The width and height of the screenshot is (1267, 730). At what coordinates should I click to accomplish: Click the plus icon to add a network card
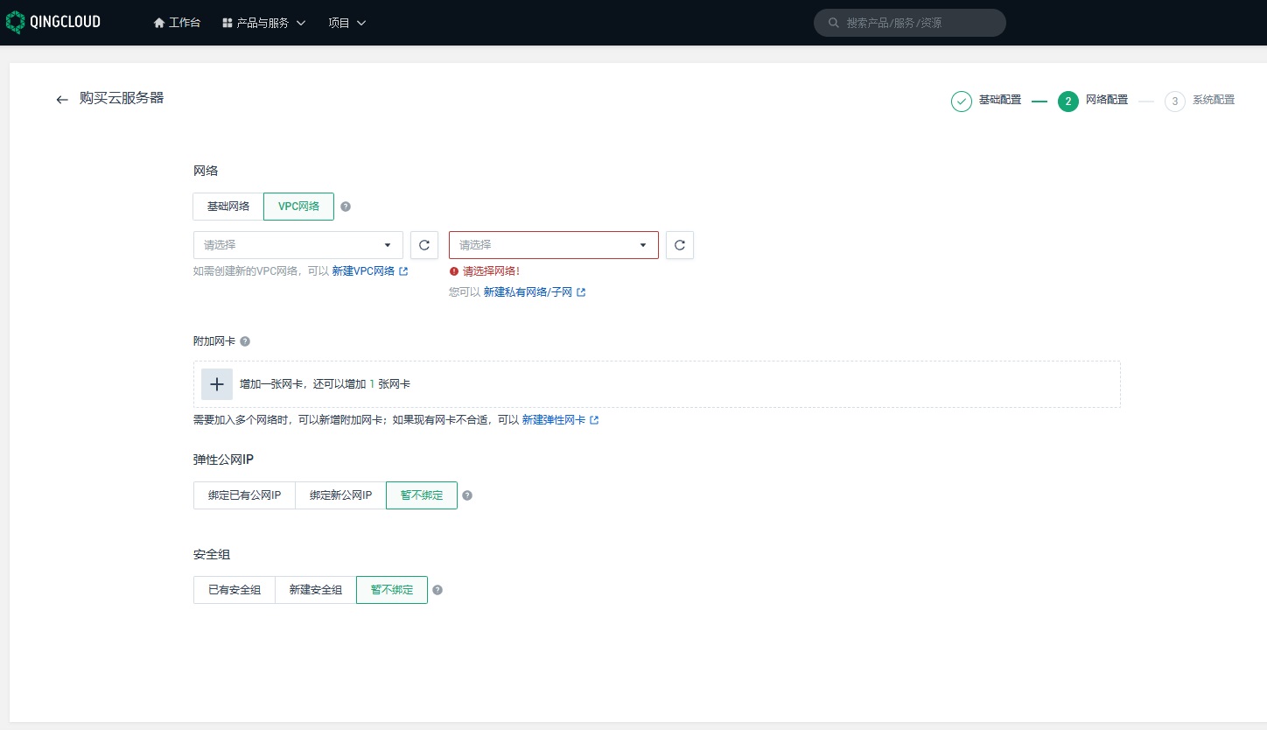click(x=216, y=384)
